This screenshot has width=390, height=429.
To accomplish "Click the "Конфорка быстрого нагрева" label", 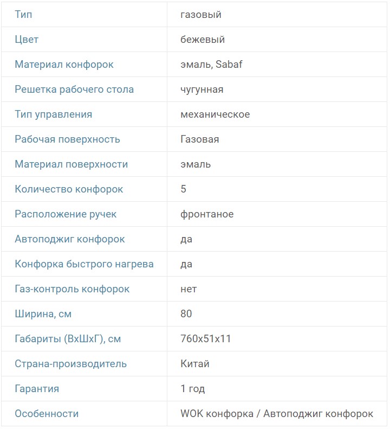I will coord(84,264).
